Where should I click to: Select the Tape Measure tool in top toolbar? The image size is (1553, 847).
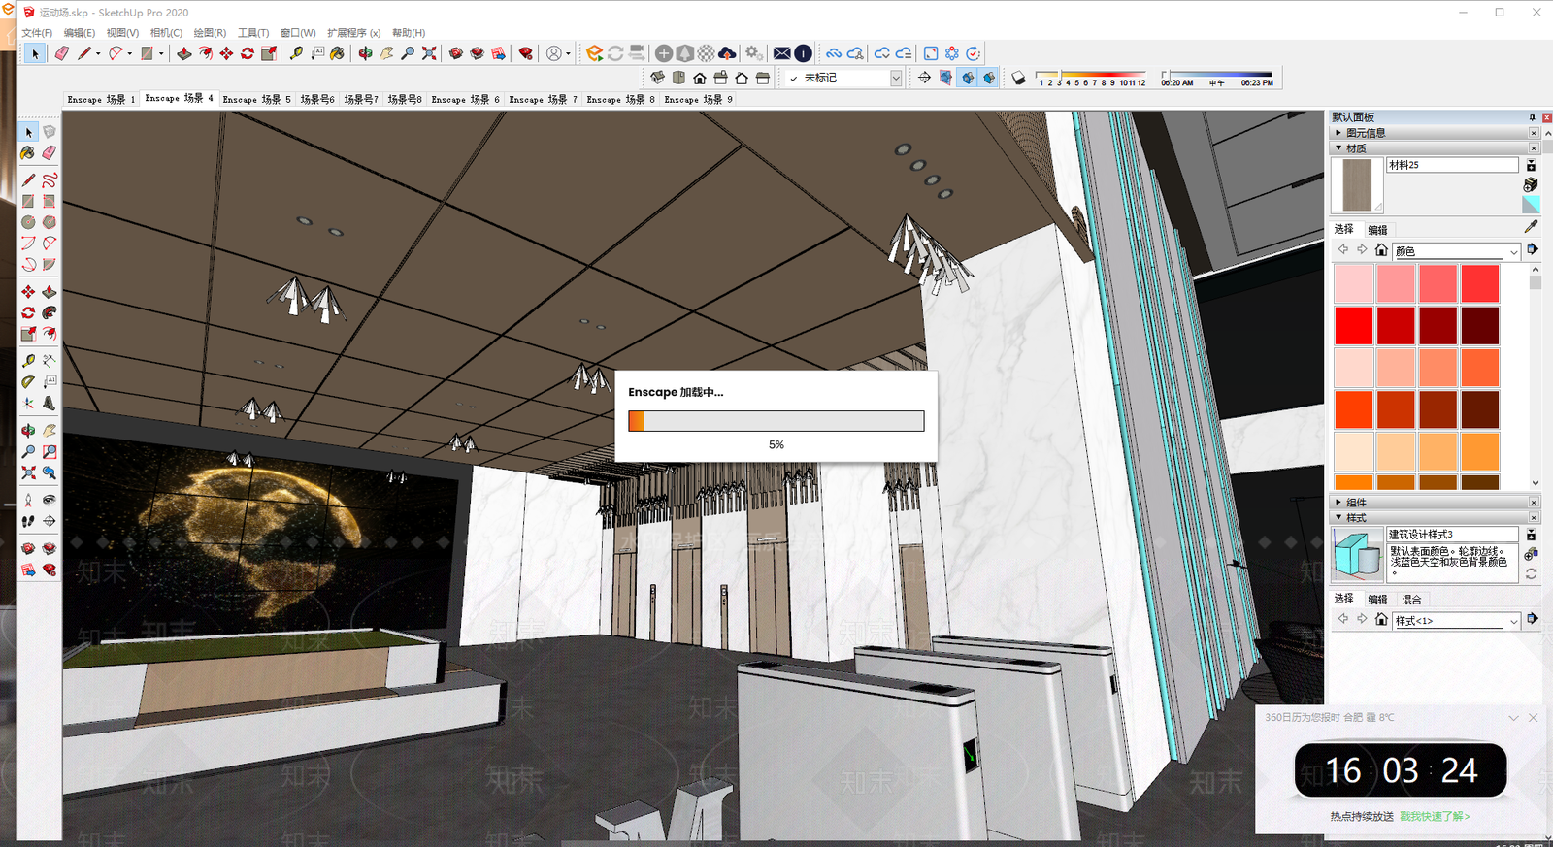pyautogui.click(x=296, y=53)
